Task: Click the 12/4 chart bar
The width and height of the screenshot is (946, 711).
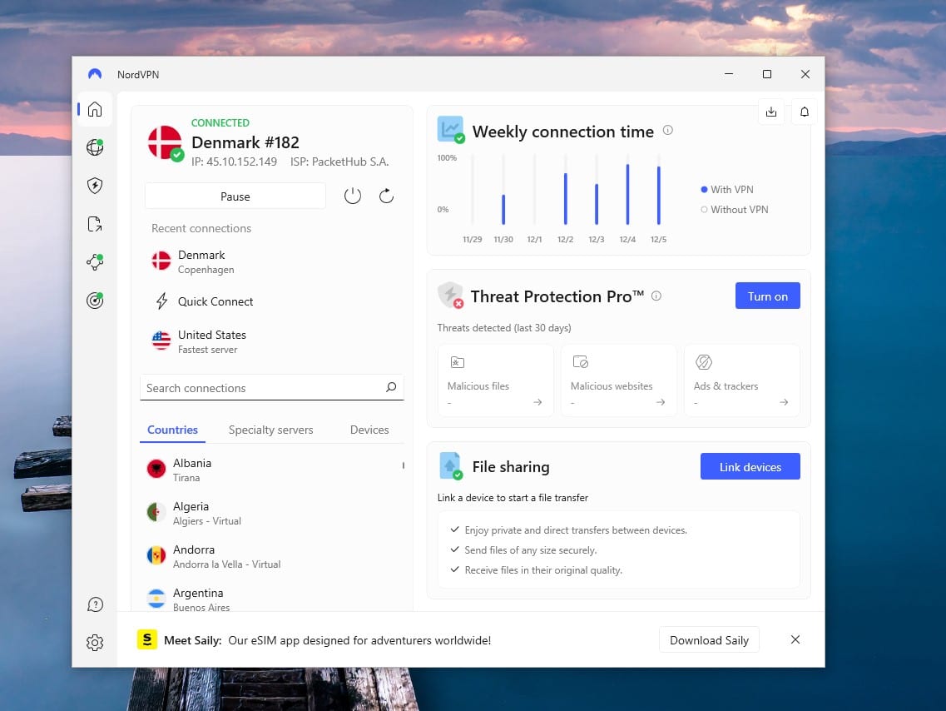Action: pyautogui.click(x=627, y=194)
